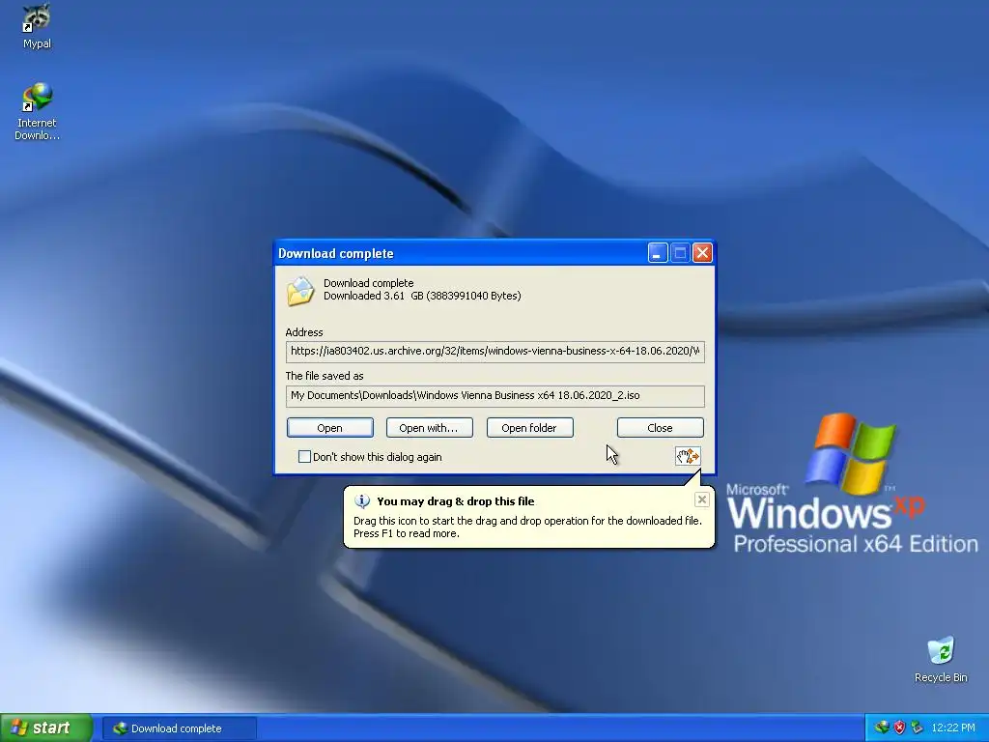989x742 pixels.
Task: Click the Open button
Action: pyautogui.click(x=330, y=428)
